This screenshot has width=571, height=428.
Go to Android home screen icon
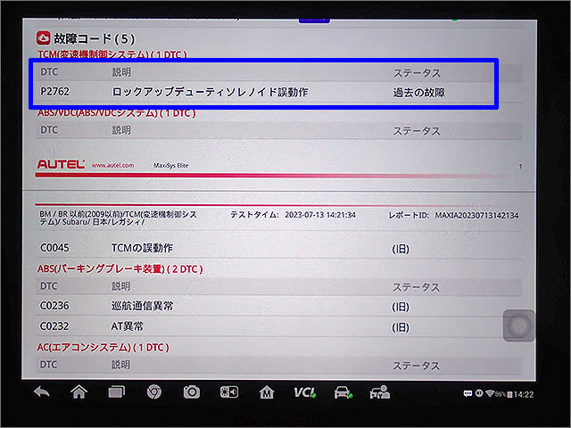click(x=79, y=392)
